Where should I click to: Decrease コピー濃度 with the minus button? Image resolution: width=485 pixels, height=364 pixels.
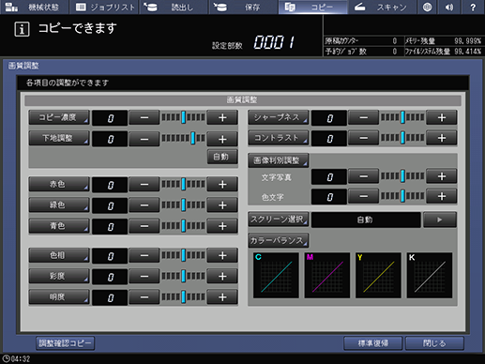coord(144,118)
